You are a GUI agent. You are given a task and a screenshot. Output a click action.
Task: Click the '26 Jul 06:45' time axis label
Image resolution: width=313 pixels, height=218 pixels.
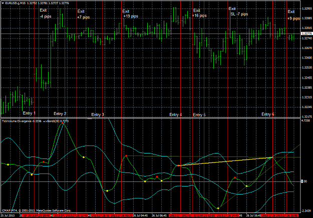click(159, 215)
